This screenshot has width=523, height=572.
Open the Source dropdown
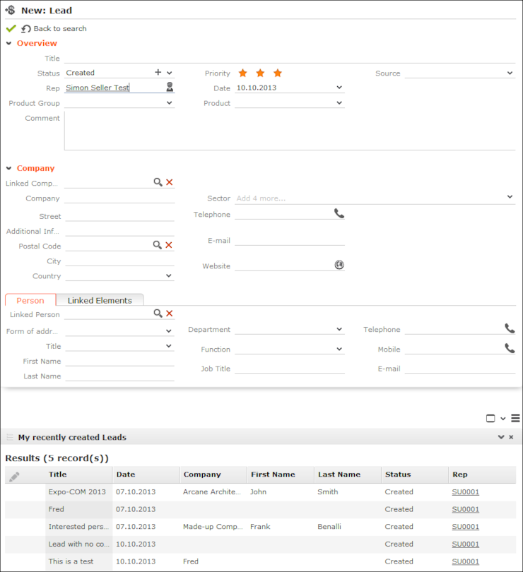click(x=510, y=73)
